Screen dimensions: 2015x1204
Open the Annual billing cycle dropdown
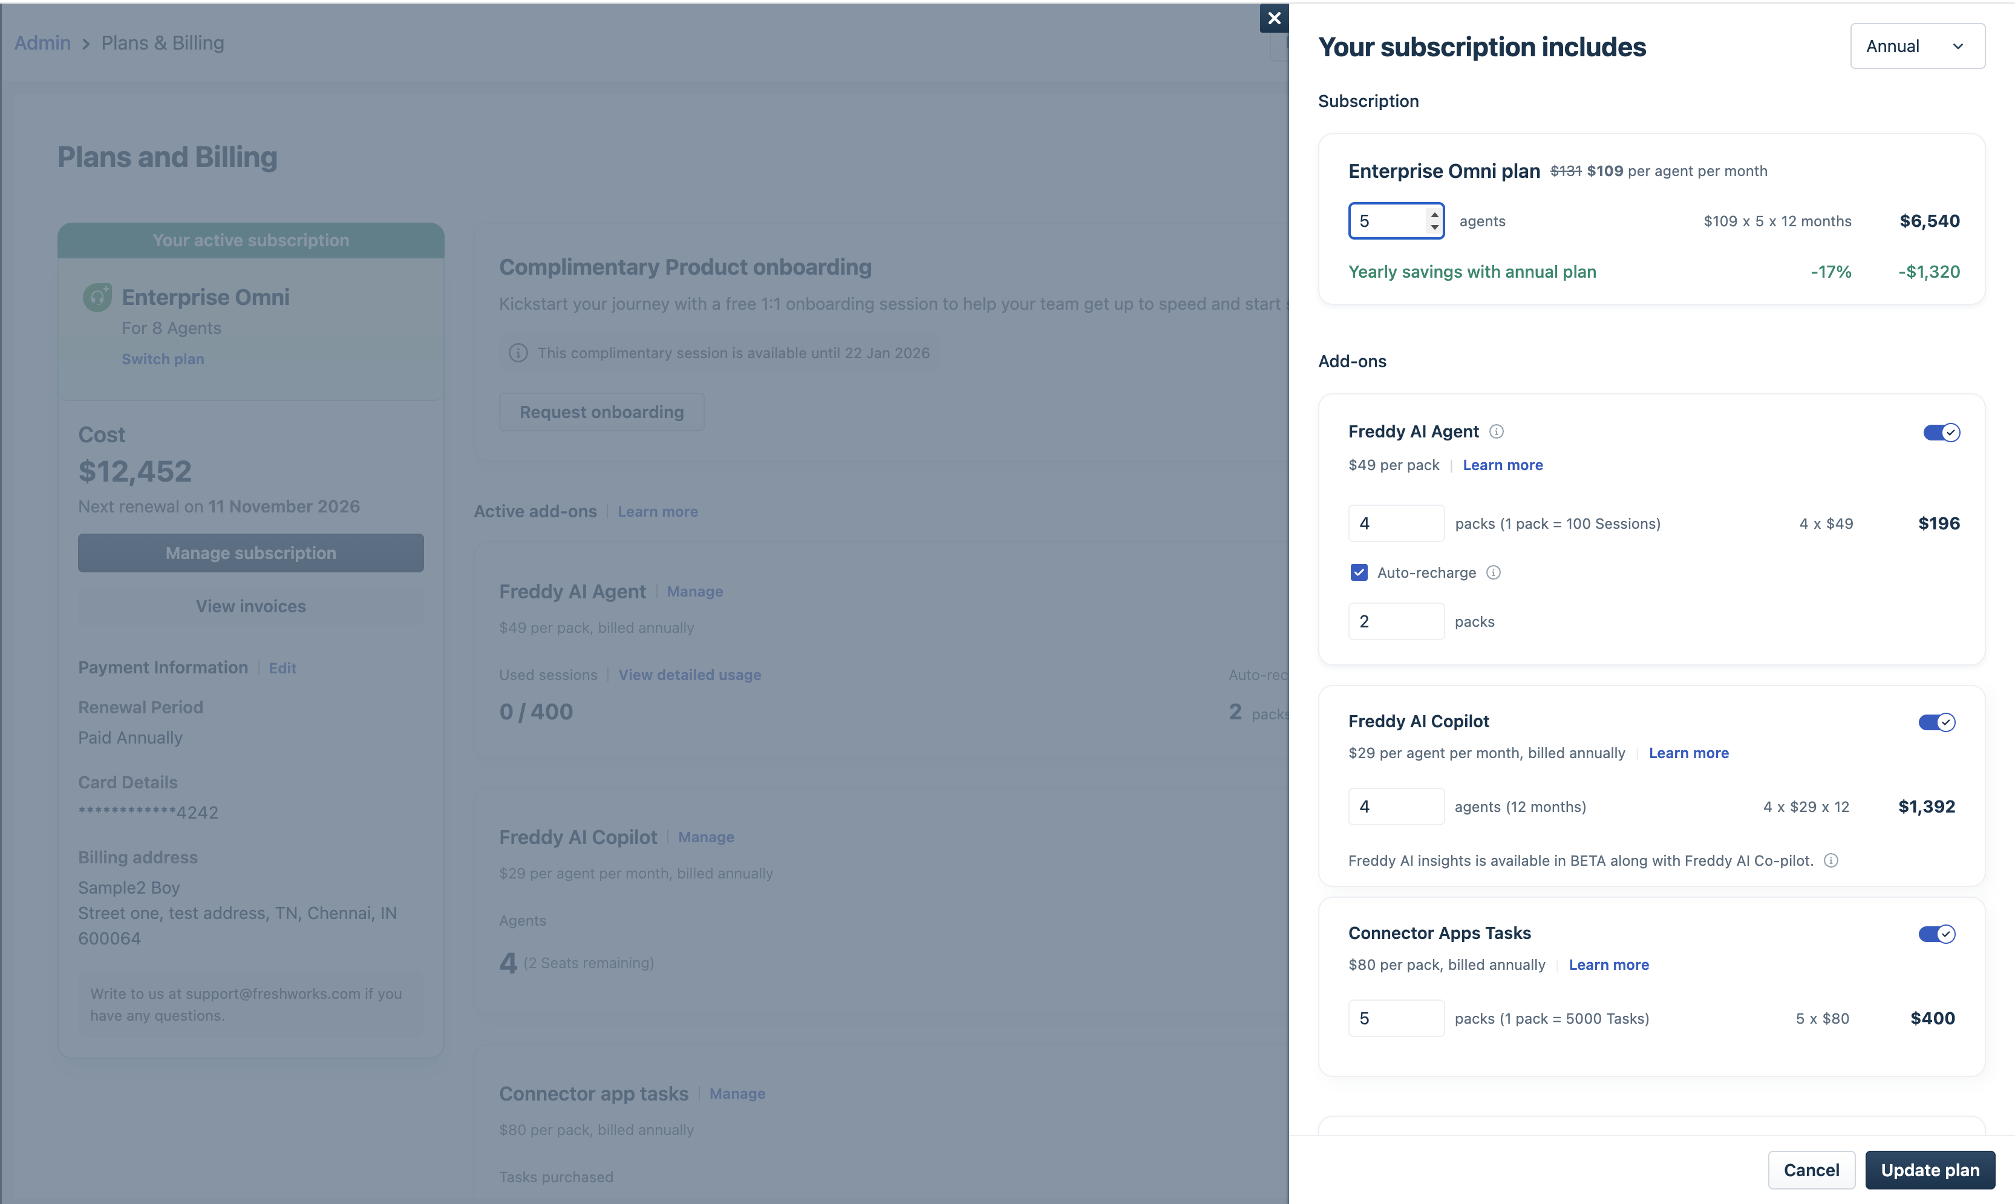point(1917,46)
